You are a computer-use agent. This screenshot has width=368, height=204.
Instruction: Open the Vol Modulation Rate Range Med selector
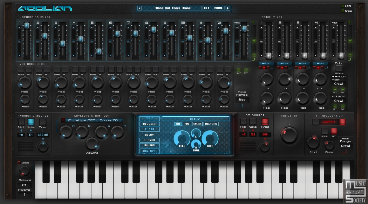click(x=242, y=100)
